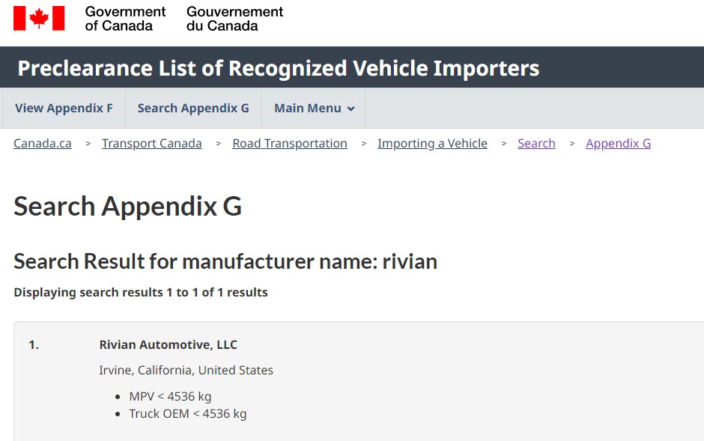
Task: Open the View Appendix F menu item
Action: point(64,108)
